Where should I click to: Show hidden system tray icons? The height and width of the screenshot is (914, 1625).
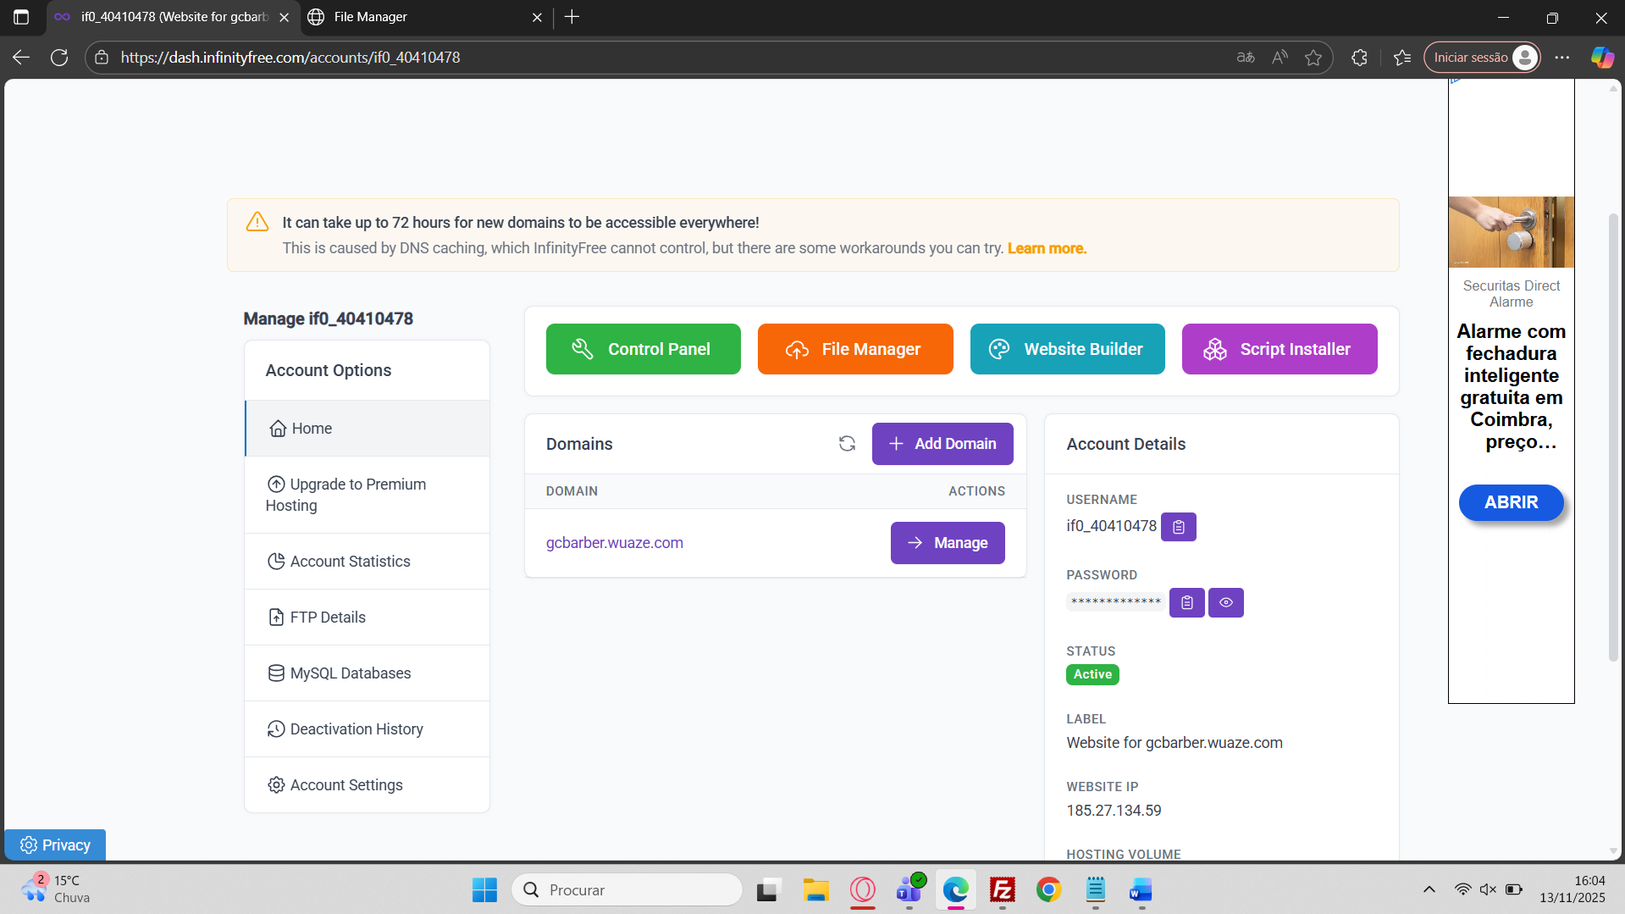(x=1429, y=889)
